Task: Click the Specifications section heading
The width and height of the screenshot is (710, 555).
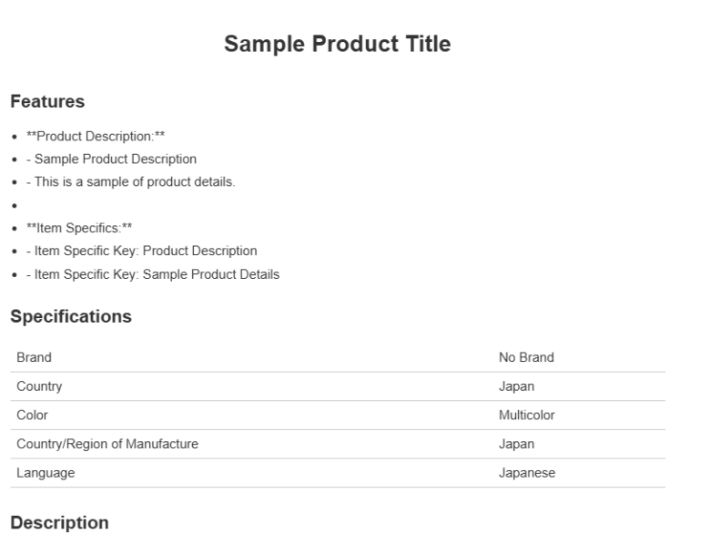Action: click(71, 317)
